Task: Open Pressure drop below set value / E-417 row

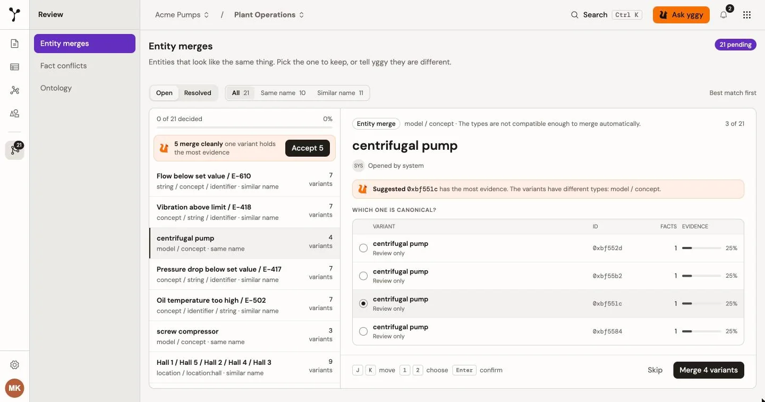Action: (244, 275)
